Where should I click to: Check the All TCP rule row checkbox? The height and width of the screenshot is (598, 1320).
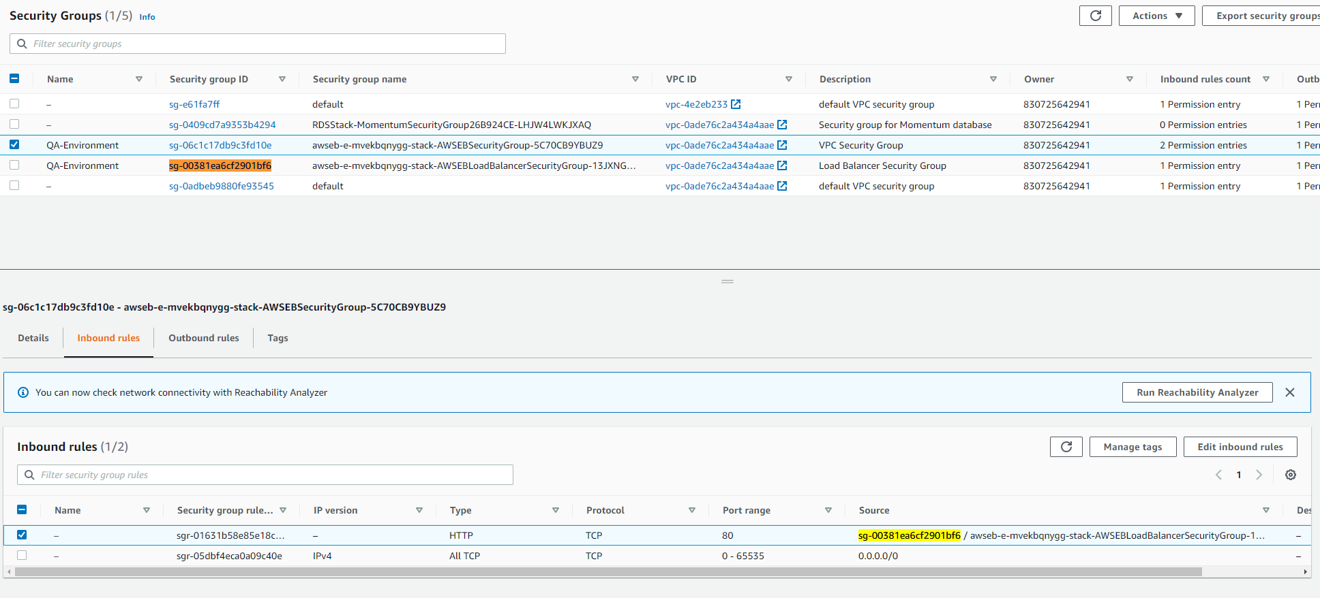click(x=22, y=555)
